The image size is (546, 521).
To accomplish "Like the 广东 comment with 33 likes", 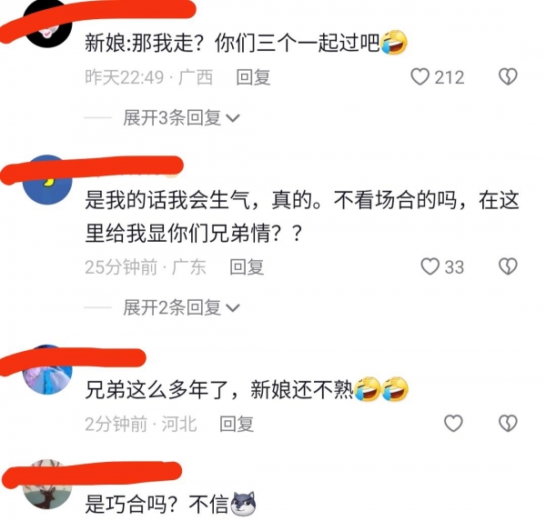I will tap(430, 266).
